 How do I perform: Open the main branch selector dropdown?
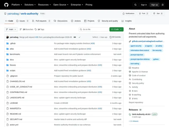point(11,29)
